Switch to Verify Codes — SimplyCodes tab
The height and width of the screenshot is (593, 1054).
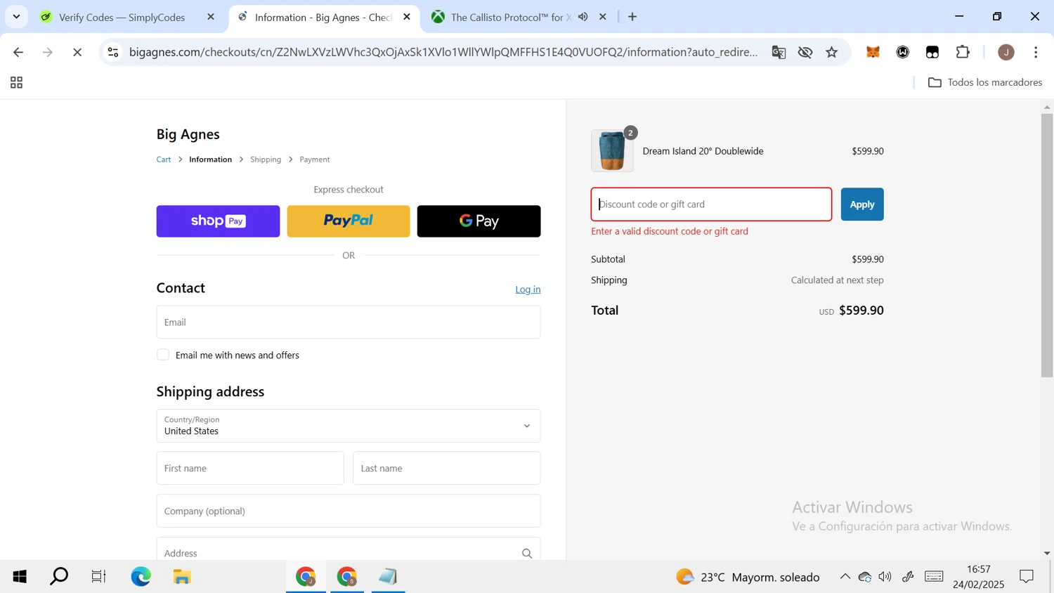coord(121,17)
